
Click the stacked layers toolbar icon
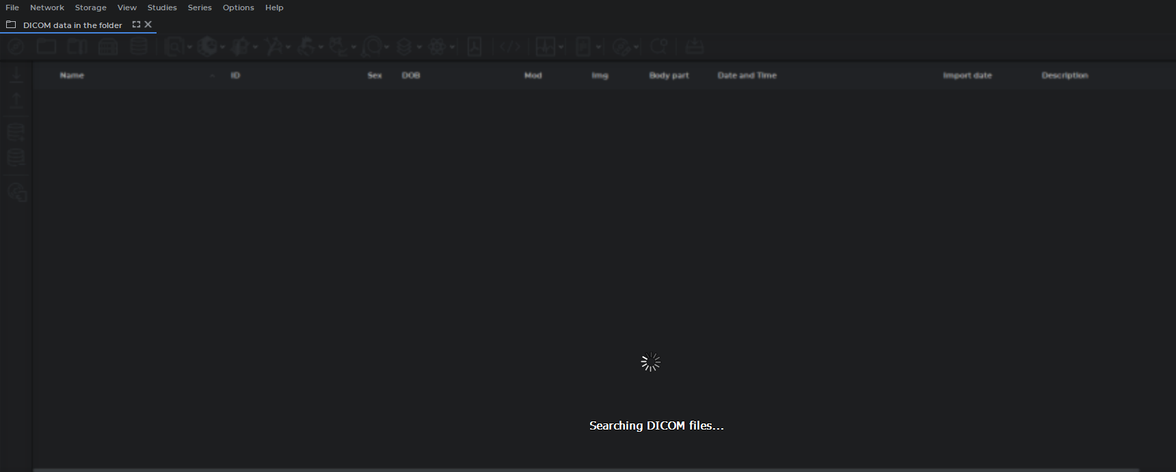point(404,47)
